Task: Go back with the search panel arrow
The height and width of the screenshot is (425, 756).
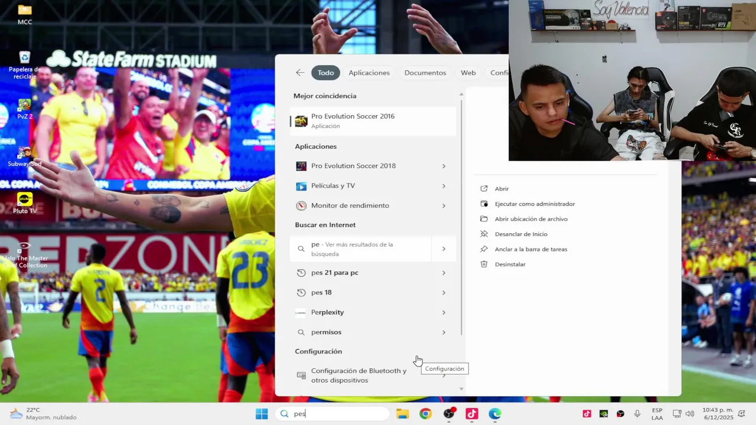Action: (300, 73)
